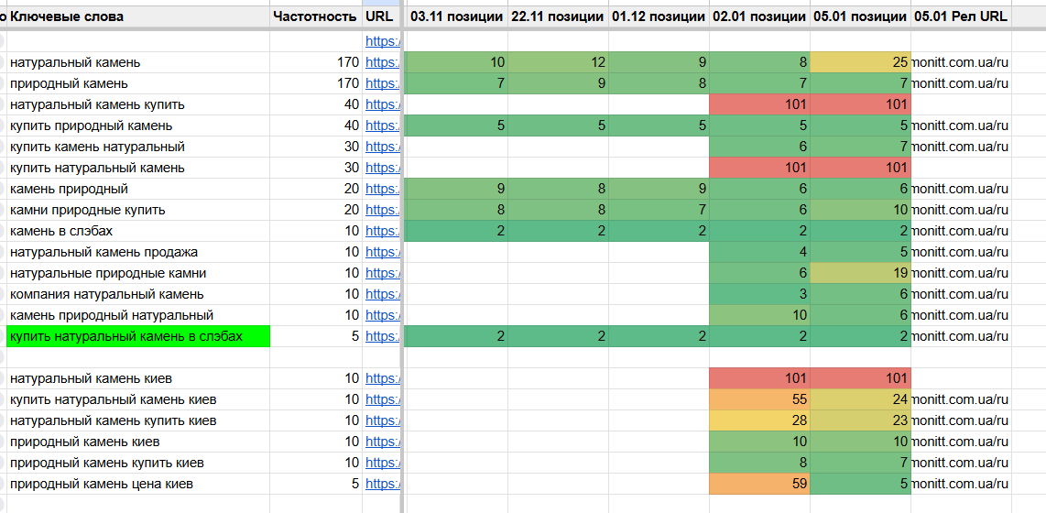The width and height of the screenshot is (1046, 513).
Task: Select the yellow cell with value 25
Action: pyautogui.click(x=861, y=62)
